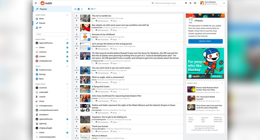Collapse the top Reddit Feeds section chevron
This screenshot has height=140, width=260.
(x=67, y=15)
